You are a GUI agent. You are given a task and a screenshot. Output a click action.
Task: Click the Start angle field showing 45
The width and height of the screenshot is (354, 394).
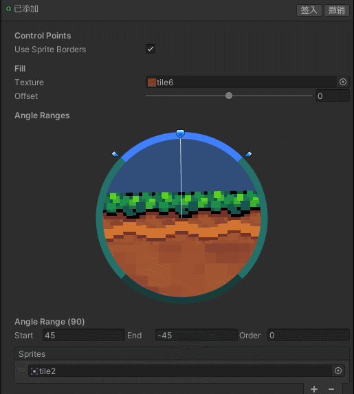84,335
